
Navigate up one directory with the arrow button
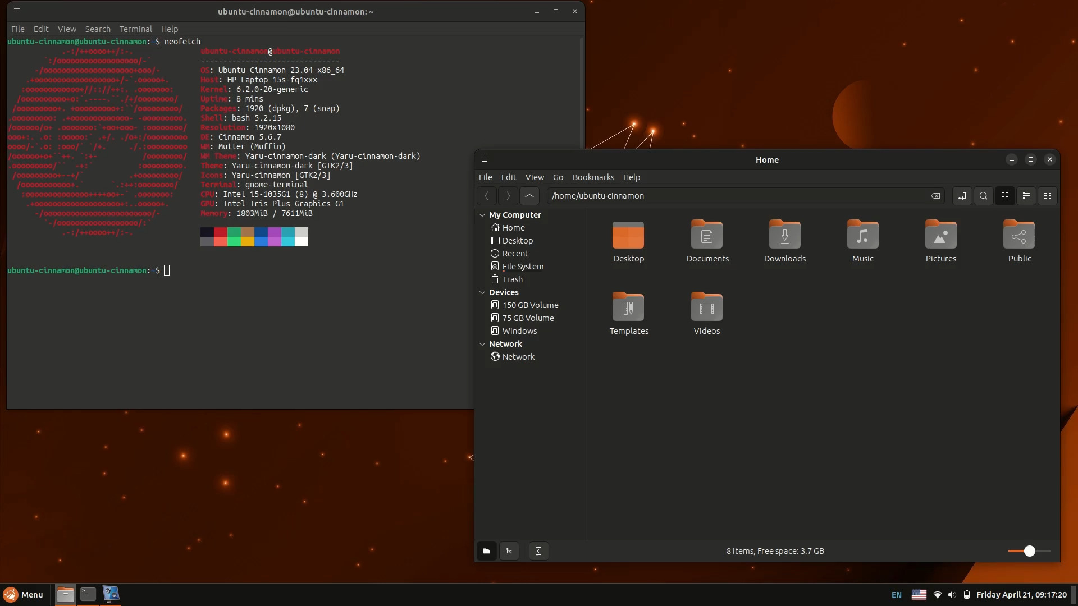(529, 195)
